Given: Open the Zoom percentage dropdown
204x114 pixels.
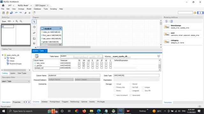Looking at the screenshot, I should click(13, 21).
